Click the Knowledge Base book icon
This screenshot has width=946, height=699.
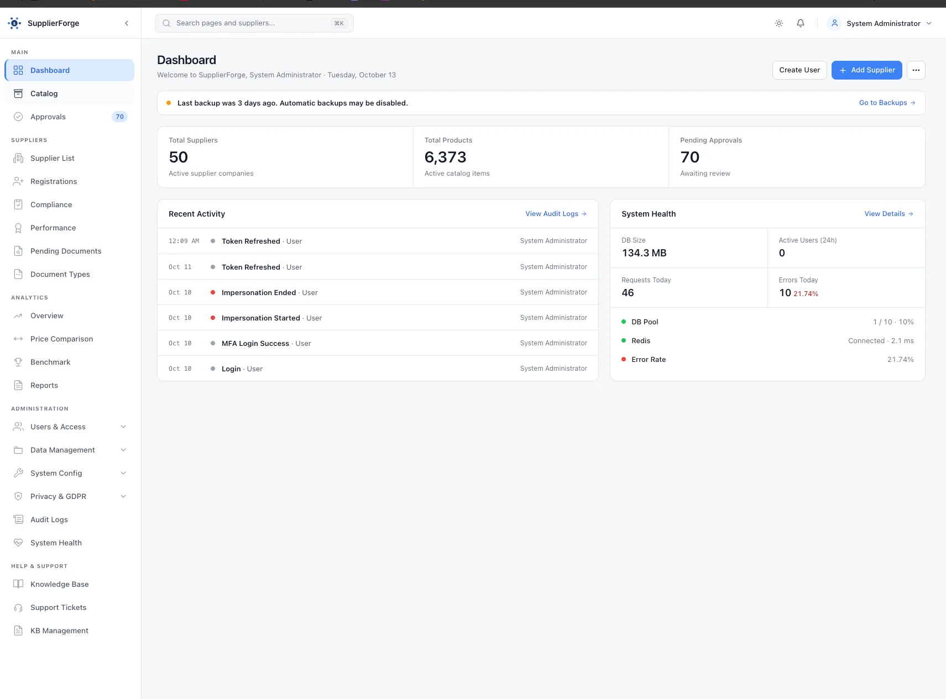(18, 584)
